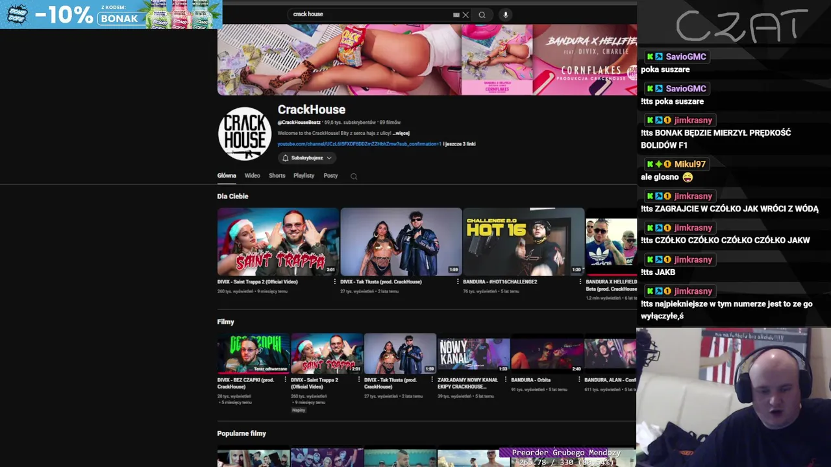
Task: Open the HOT 16 Challenge 2.0 thumbnail
Action: 524,242
